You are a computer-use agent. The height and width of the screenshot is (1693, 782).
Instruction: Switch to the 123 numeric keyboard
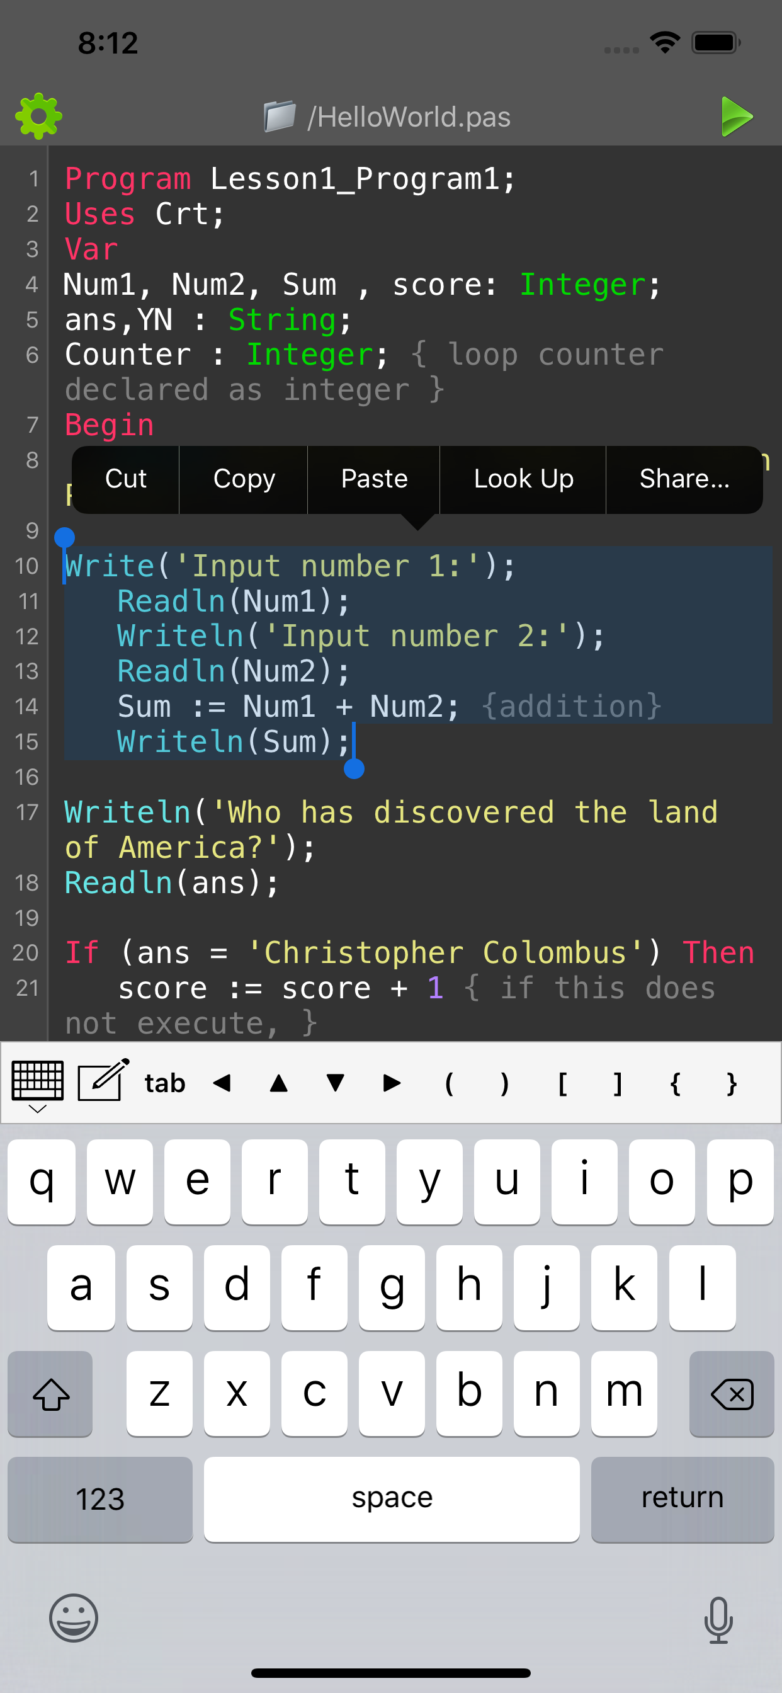[x=100, y=1498]
